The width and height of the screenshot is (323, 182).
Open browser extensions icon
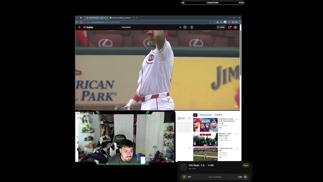(x=217, y=22)
